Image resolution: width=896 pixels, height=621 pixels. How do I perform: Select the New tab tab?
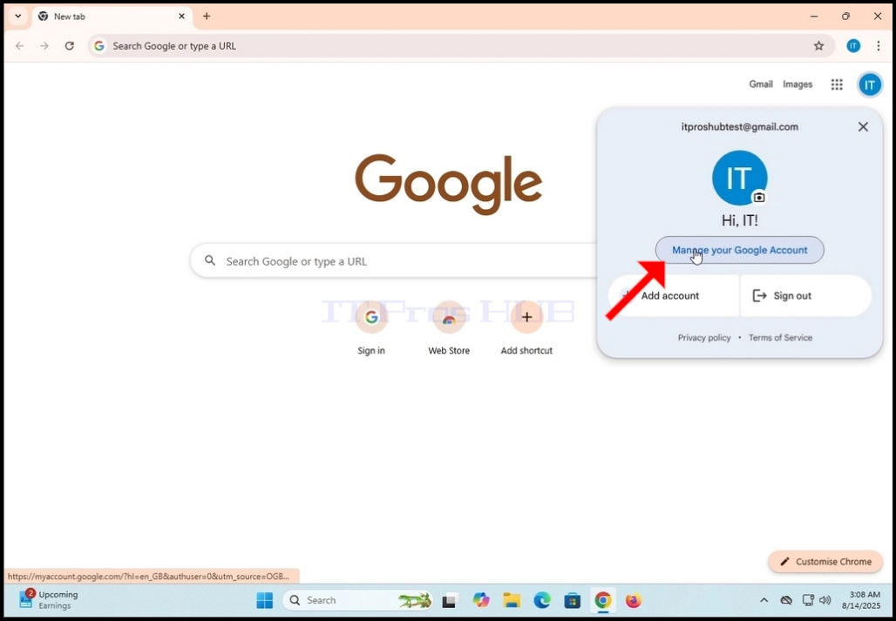[112, 17]
